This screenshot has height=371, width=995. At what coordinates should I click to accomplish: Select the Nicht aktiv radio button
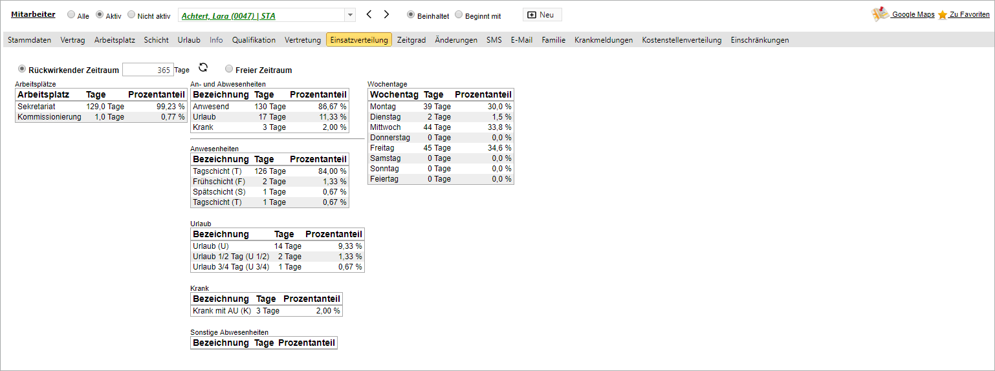(131, 14)
